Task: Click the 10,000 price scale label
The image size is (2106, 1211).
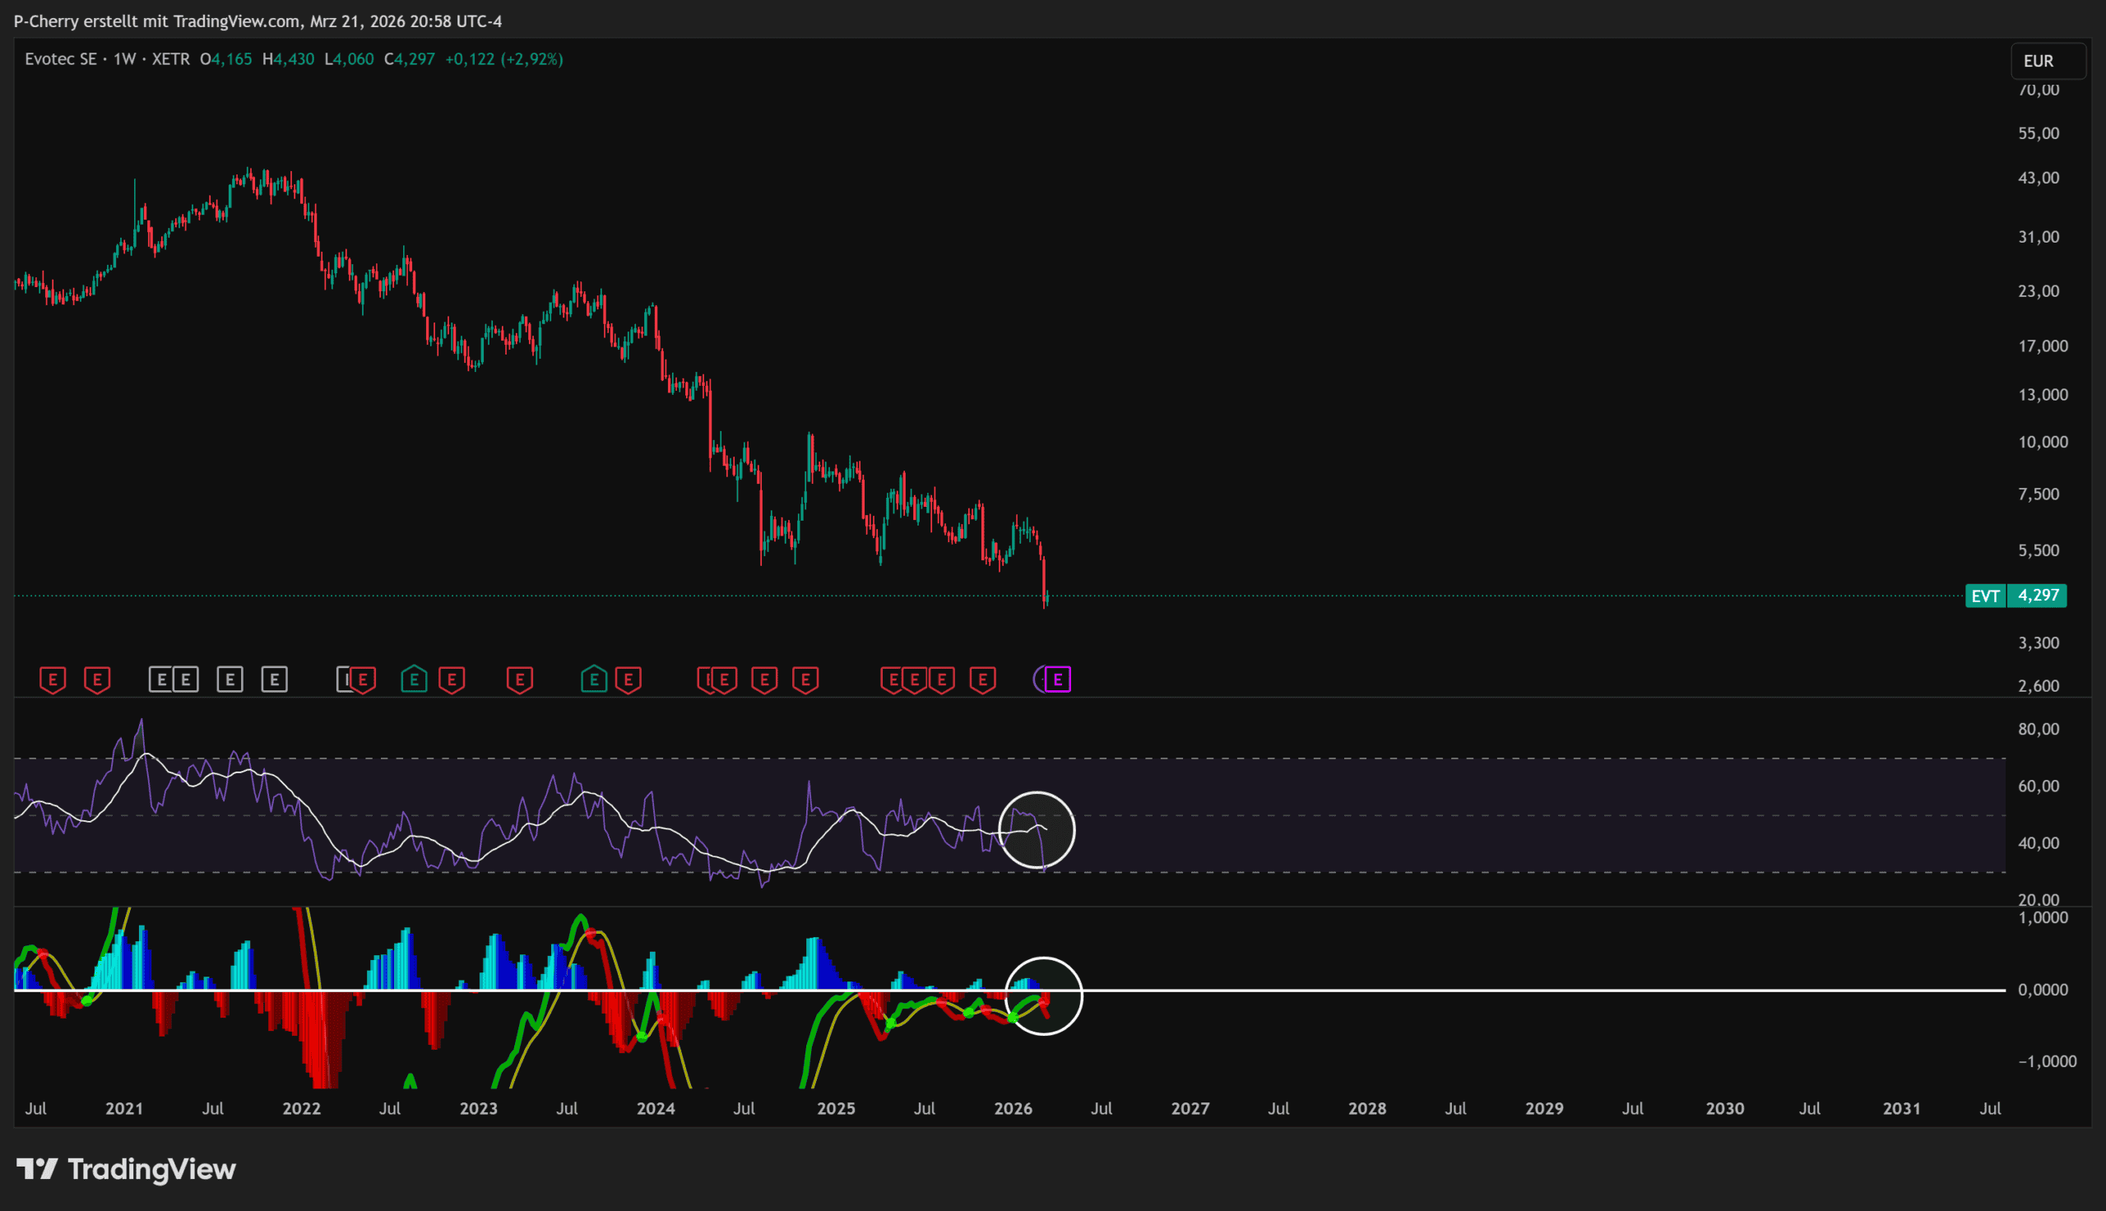Action: point(2042,442)
